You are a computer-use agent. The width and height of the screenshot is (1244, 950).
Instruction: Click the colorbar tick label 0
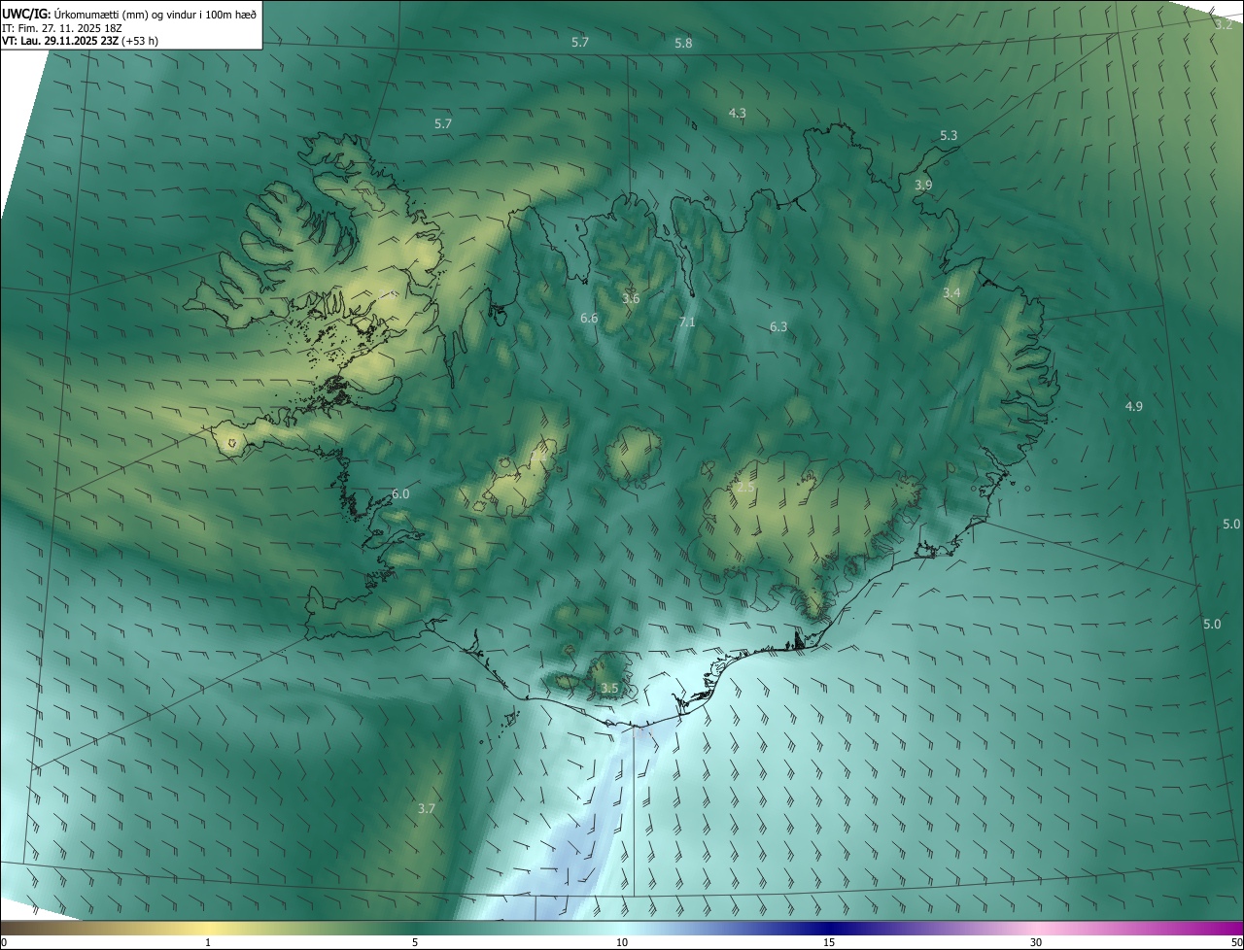point(4,942)
